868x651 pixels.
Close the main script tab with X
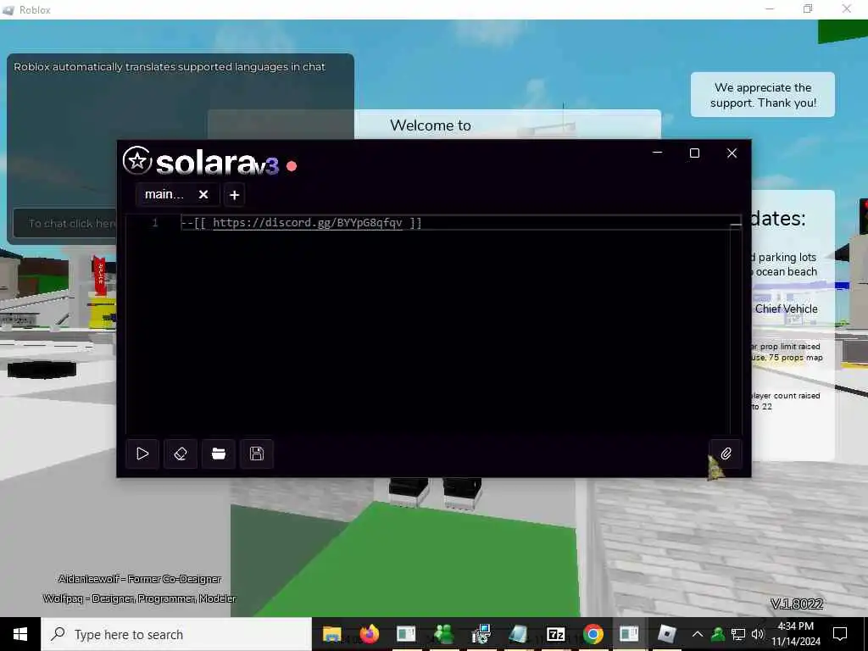click(203, 195)
